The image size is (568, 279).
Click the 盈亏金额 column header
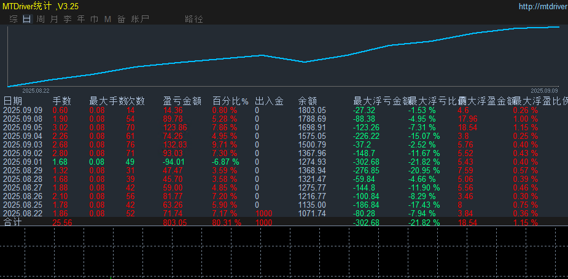(182, 101)
